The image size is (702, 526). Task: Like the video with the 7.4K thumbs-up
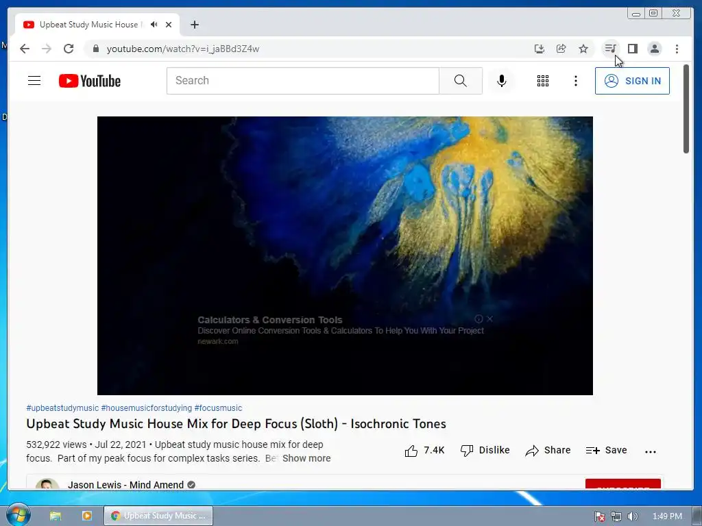coord(424,451)
